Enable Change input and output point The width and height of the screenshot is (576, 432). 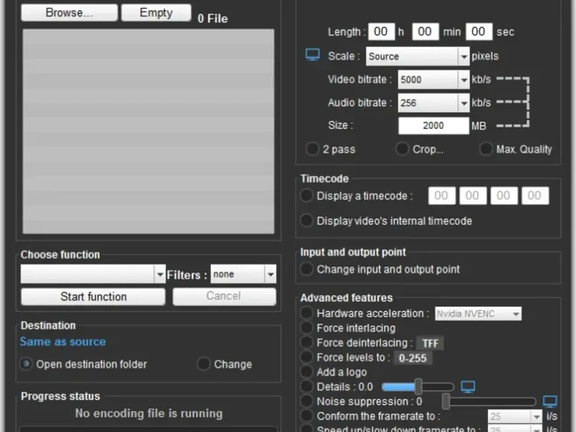[307, 269]
